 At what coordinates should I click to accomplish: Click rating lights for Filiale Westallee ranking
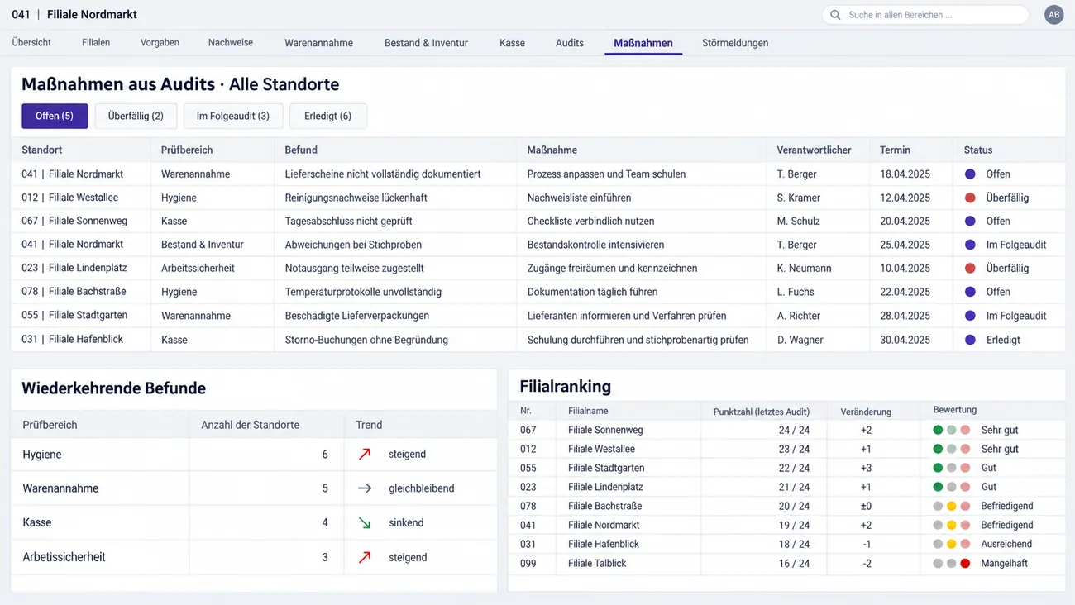[951, 449]
